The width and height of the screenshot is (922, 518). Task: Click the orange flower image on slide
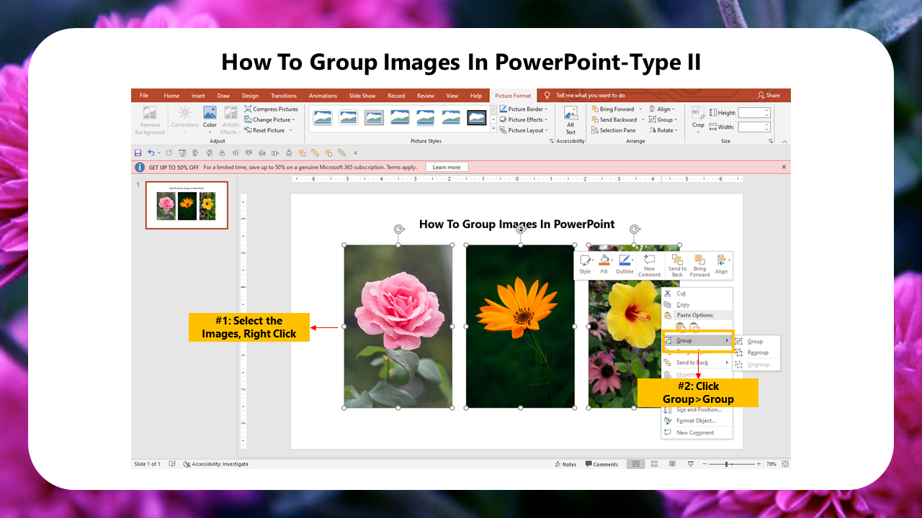coord(520,326)
